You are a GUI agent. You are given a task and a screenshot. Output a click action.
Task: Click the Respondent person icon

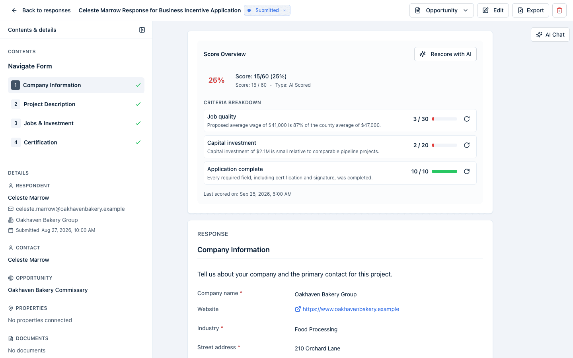[11, 186]
